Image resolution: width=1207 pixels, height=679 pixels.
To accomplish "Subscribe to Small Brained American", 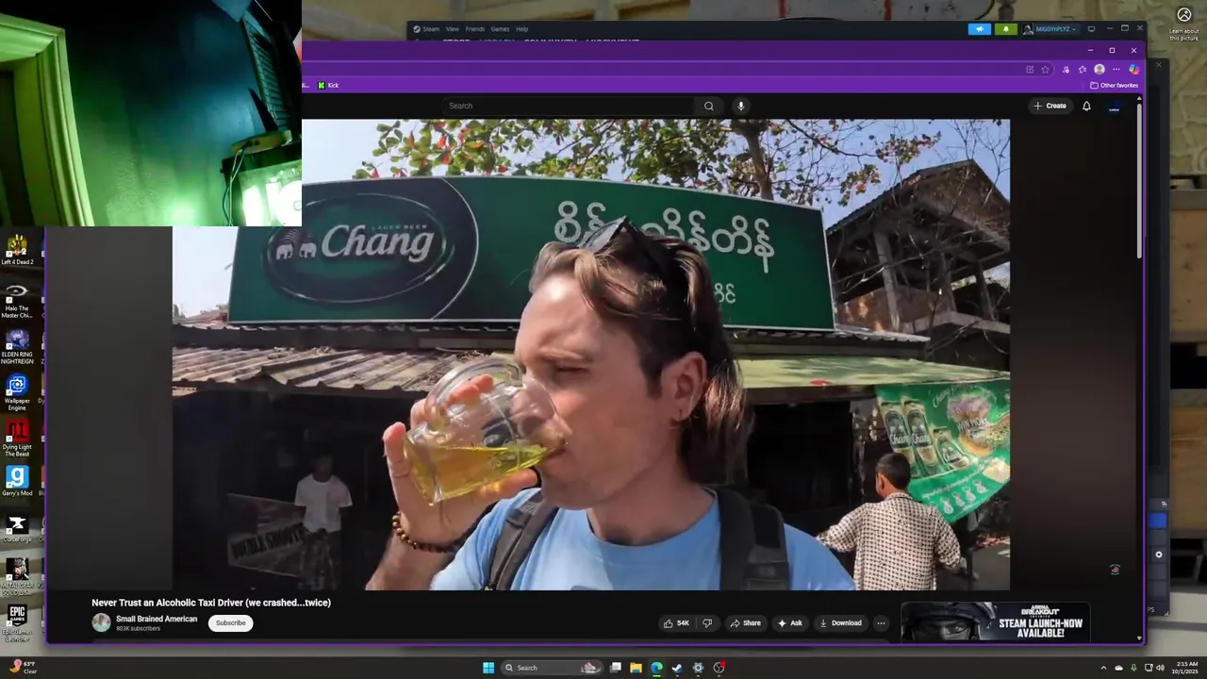I will [x=230, y=623].
